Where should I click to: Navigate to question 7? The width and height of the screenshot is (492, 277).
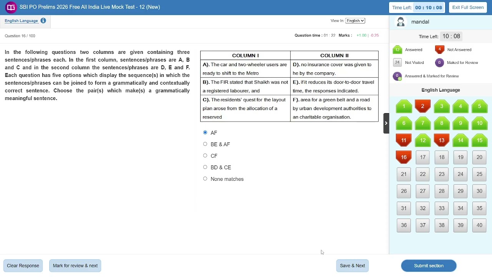[x=422, y=123]
